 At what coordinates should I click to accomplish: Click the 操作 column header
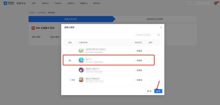tap(151, 43)
